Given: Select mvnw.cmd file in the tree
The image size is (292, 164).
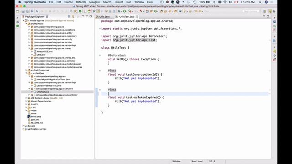Looking at the screenshot, I should (x=36, y=117).
